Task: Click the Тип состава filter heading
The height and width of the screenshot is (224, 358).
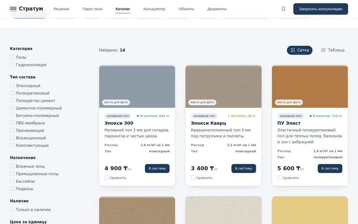Action: (23, 77)
